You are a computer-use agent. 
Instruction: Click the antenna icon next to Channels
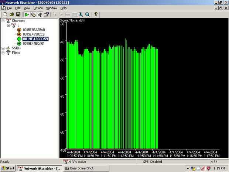8,21
